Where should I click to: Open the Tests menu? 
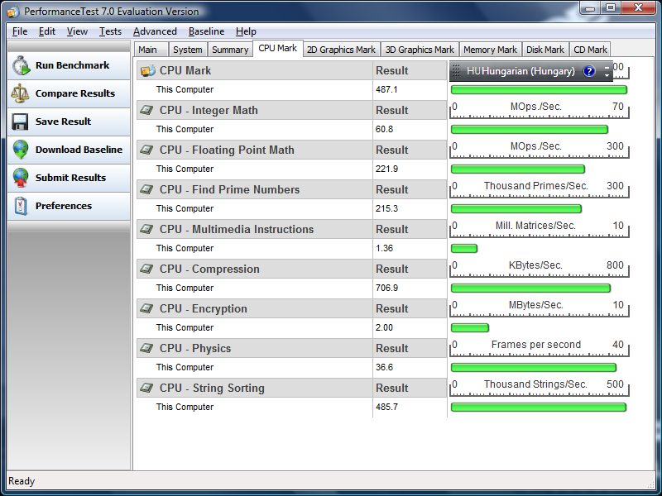click(x=110, y=31)
